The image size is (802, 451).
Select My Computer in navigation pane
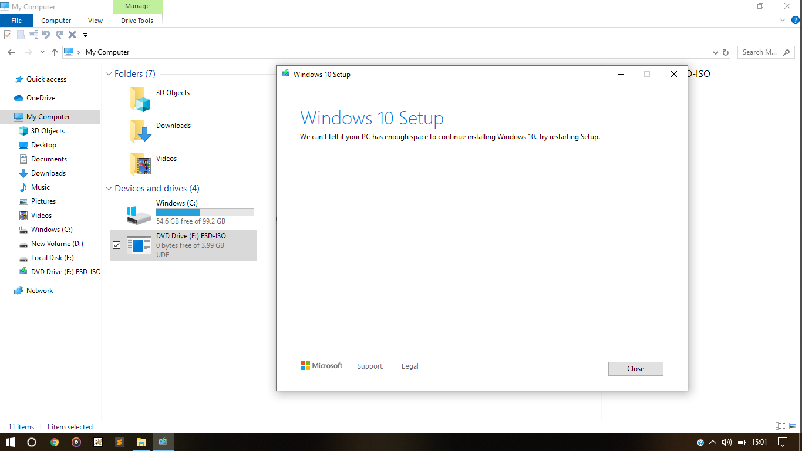coord(49,117)
